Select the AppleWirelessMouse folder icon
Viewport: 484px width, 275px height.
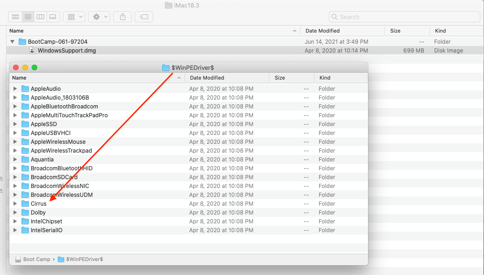click(x=25, y=142)
